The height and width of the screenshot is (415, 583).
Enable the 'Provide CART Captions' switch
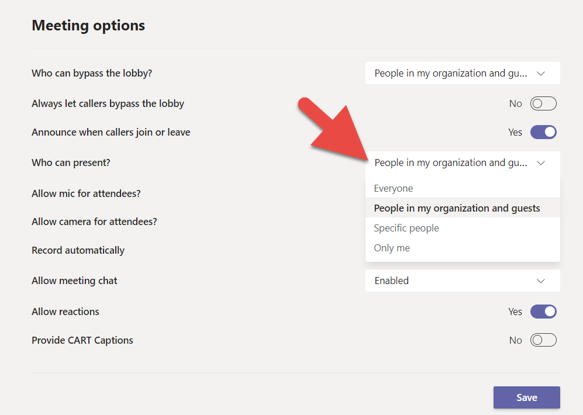[543, 340]
